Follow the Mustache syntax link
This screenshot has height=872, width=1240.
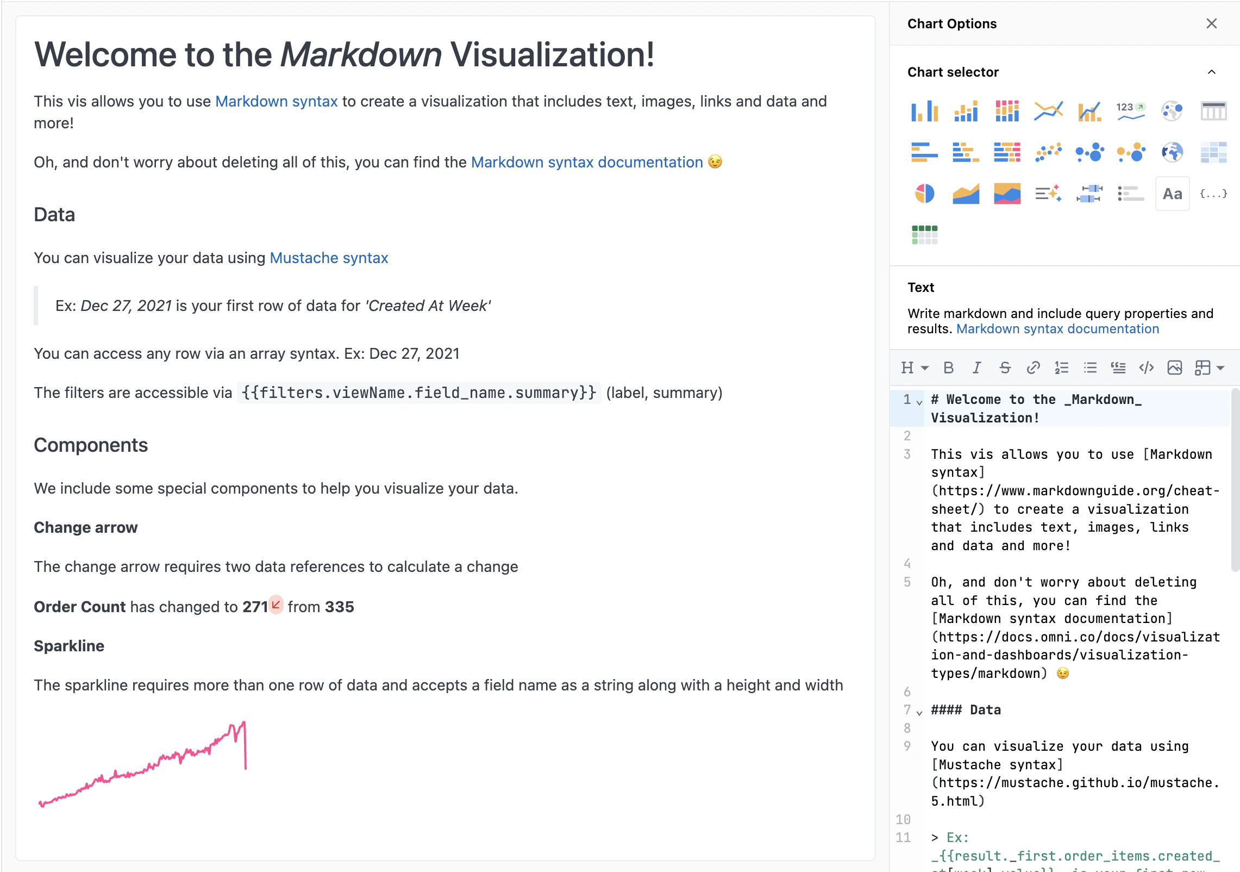pyautogui.click(x=328, y=258)
